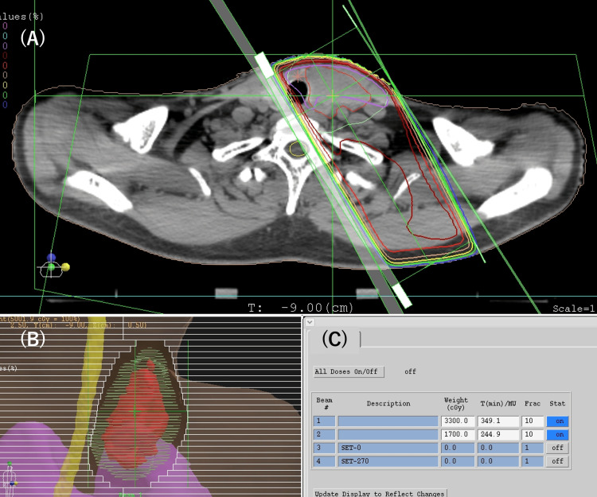
Task: Click the Stat column header
Action: tap(557, 403)
